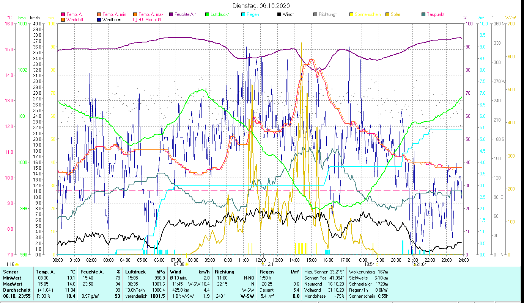Click the Wolkenunterg 167m entry
The width and height of the screenshot is (524, 303).
point(368,272)
